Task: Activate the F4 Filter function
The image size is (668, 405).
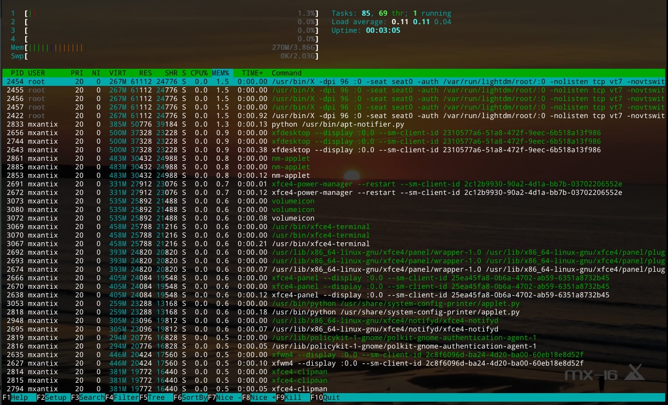Action: (122, 397)
